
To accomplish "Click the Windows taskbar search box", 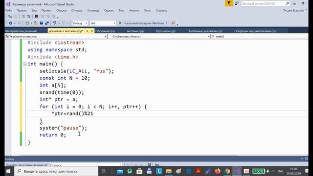I will click(56, 171).
